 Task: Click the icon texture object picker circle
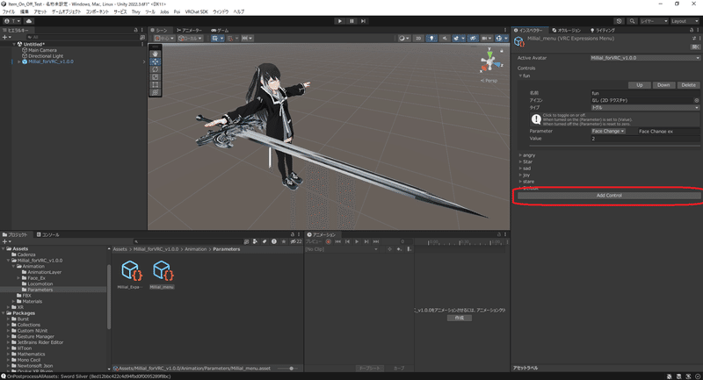point(696,100)
